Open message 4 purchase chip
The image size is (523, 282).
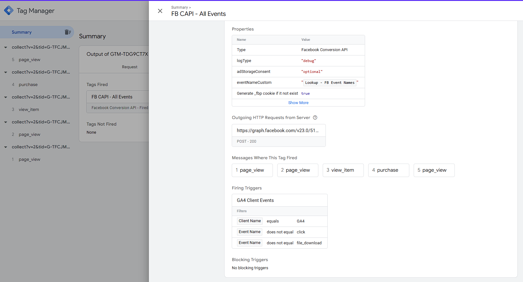point(388,170)
